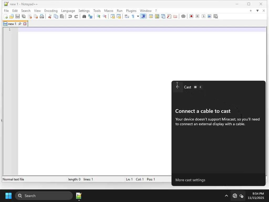Click the Save Recorded Macro icon
Viewport: 269px width, 202px height.
(216, 16)
